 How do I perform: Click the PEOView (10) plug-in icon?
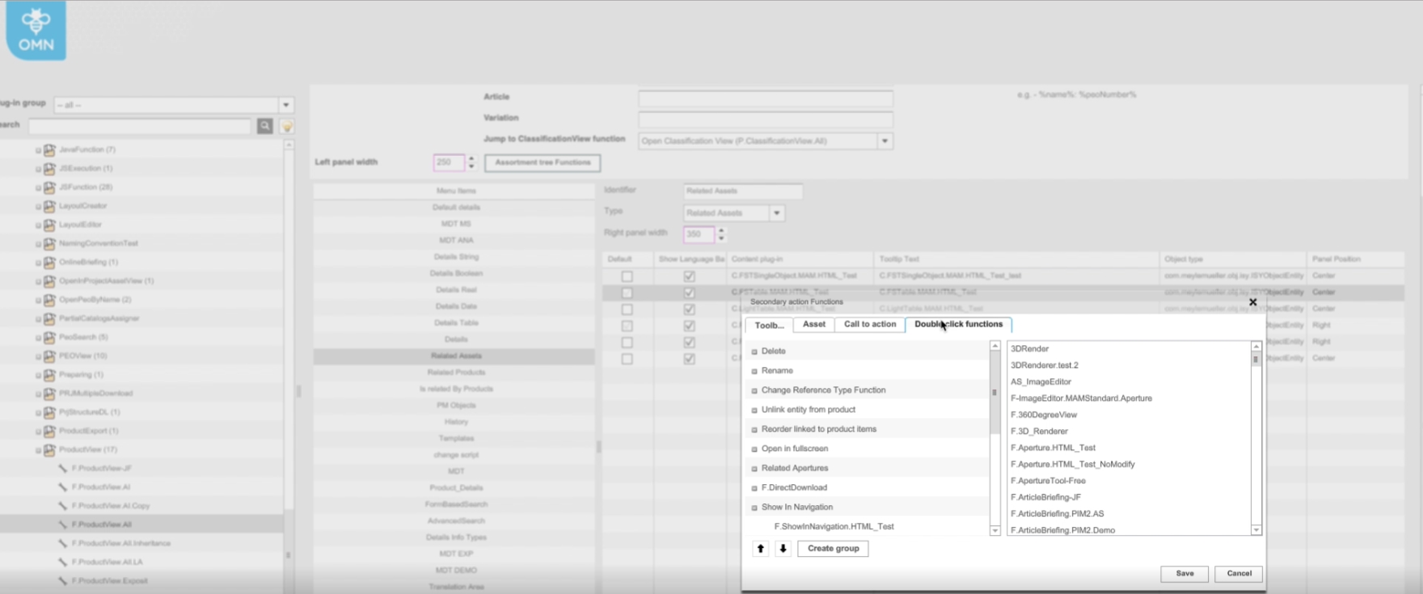tap(50, 356)
